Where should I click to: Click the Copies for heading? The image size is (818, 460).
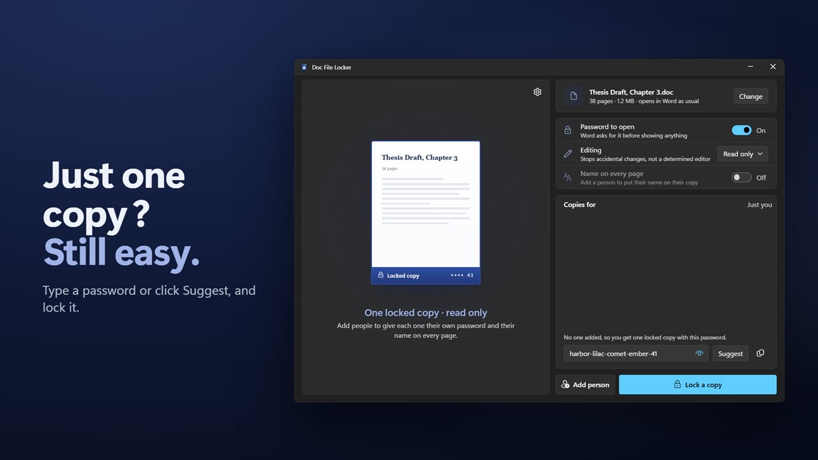580,204
